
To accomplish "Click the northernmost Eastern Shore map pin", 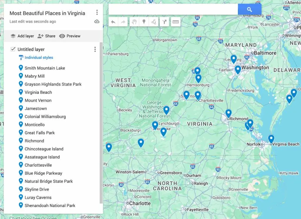I will pyautogui.click(x=294, y=93).
